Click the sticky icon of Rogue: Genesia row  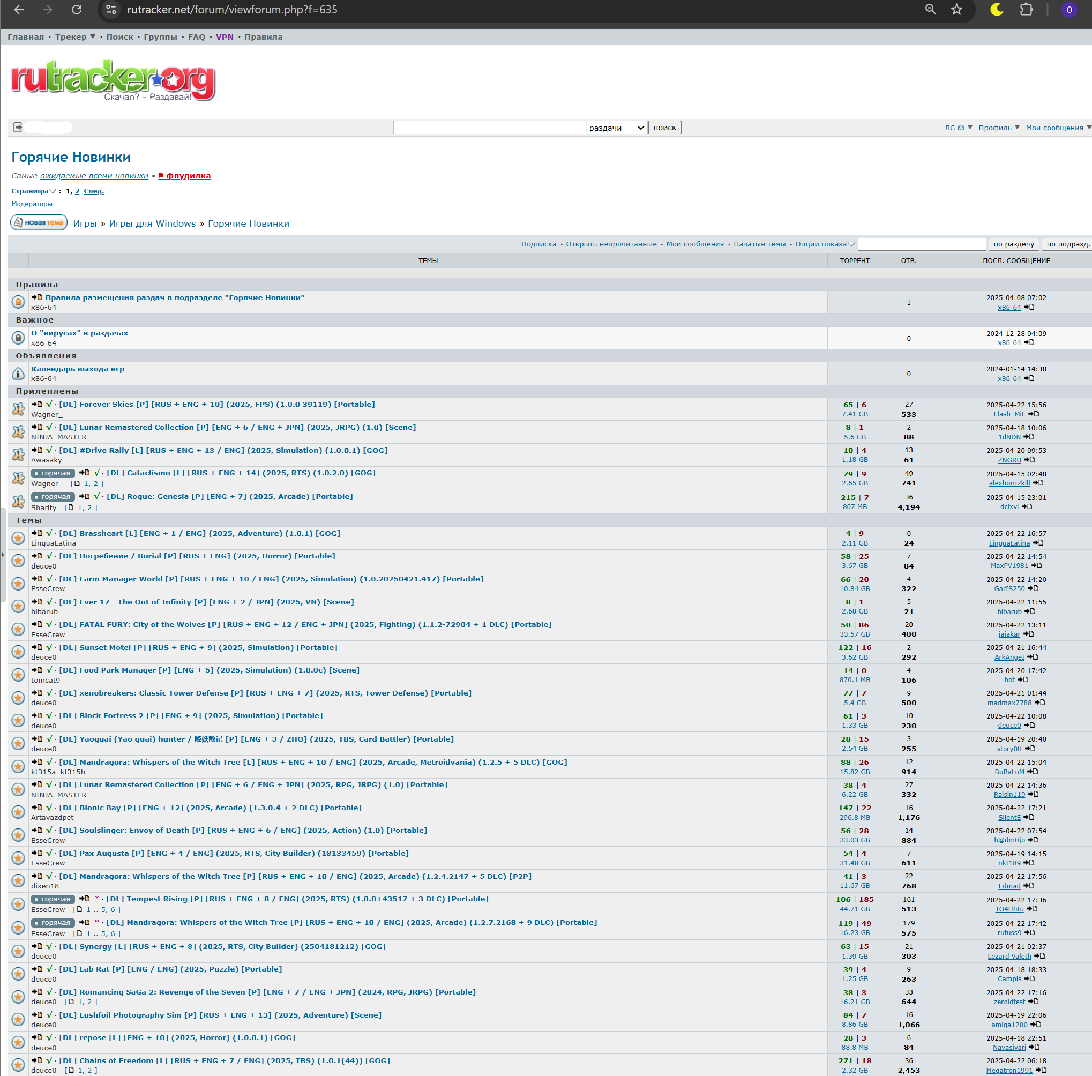coord(18,501)
